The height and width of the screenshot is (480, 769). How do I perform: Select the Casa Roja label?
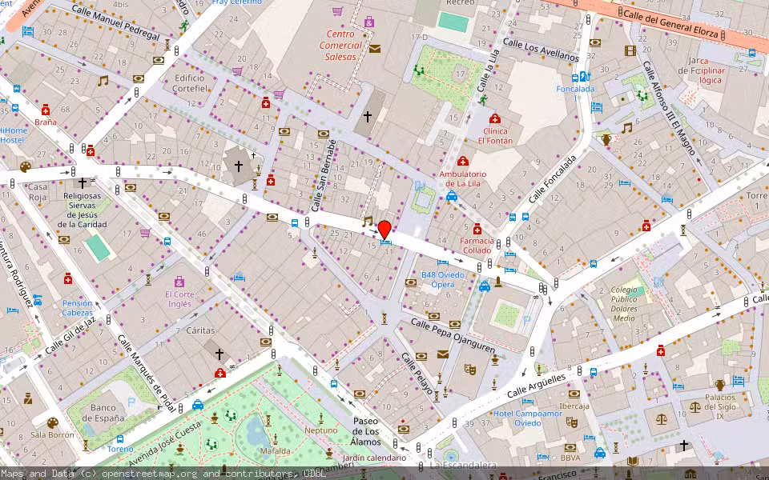coord(38,192)
